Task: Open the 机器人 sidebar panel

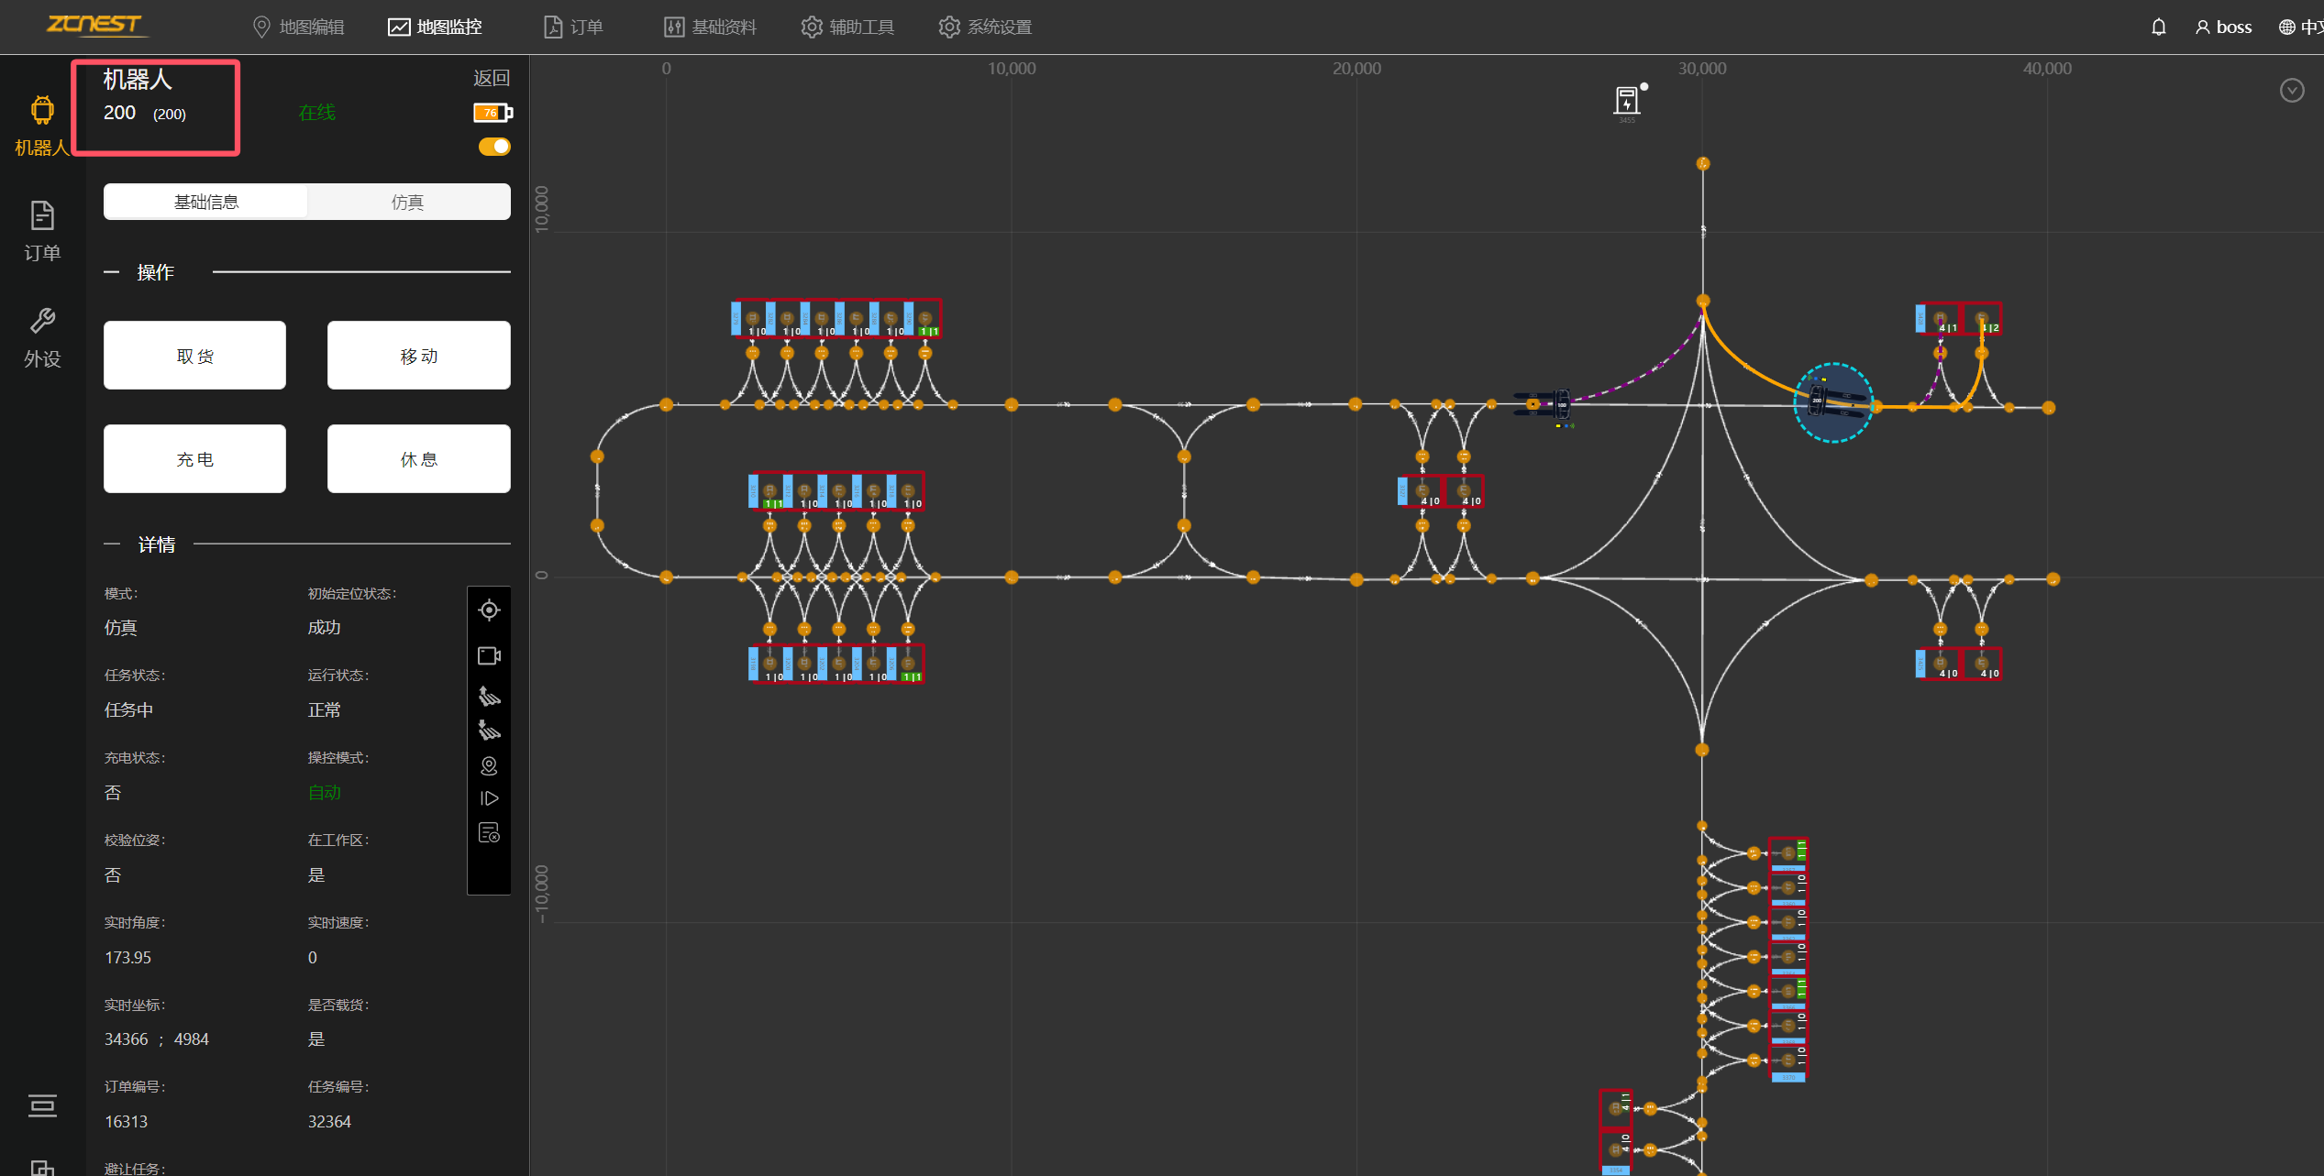Action: coord(42,126)
